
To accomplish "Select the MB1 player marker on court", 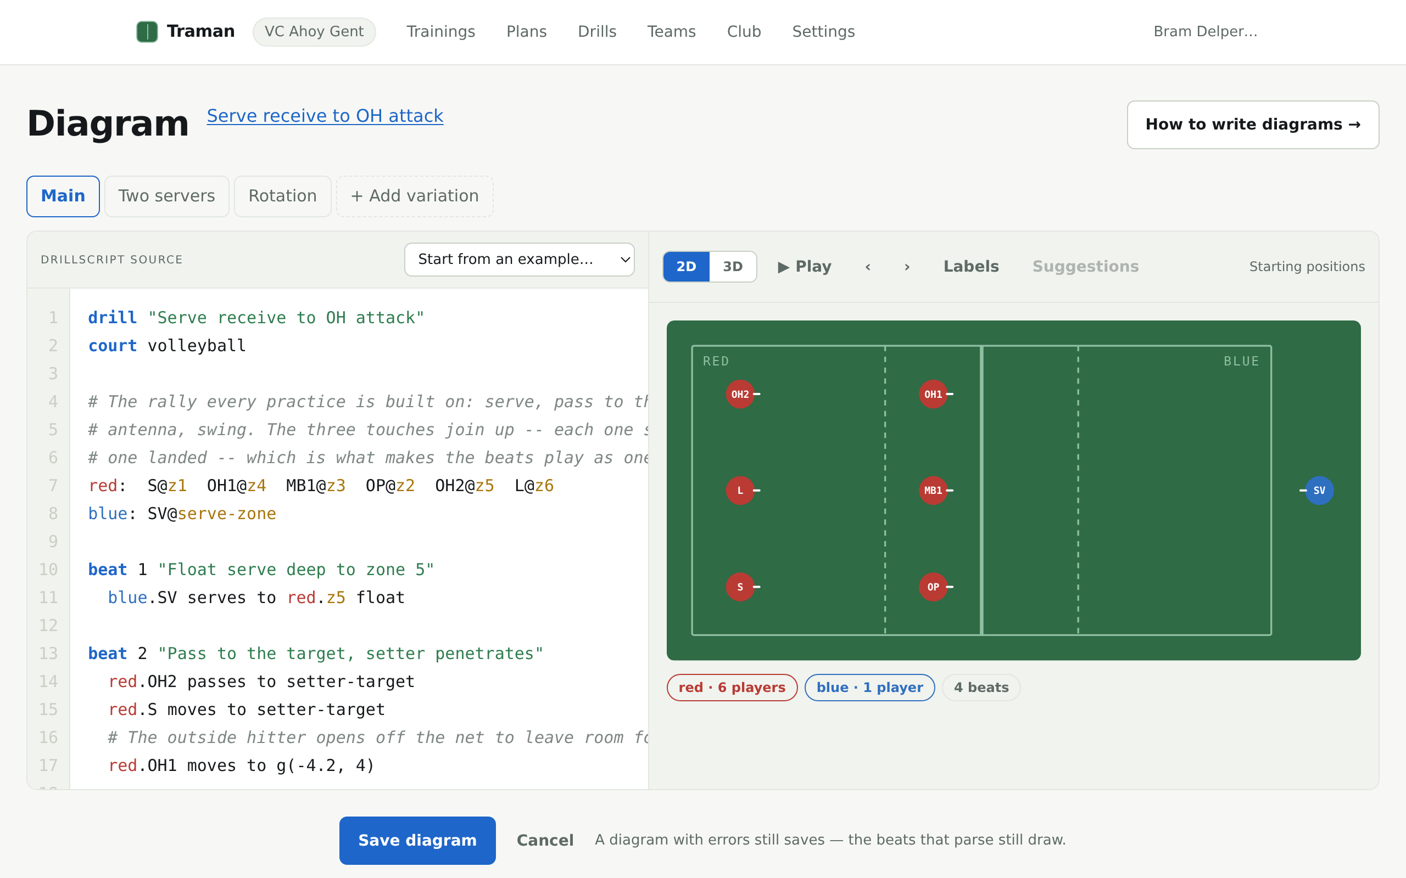I will pyautogui.click(x=933, y=491).
